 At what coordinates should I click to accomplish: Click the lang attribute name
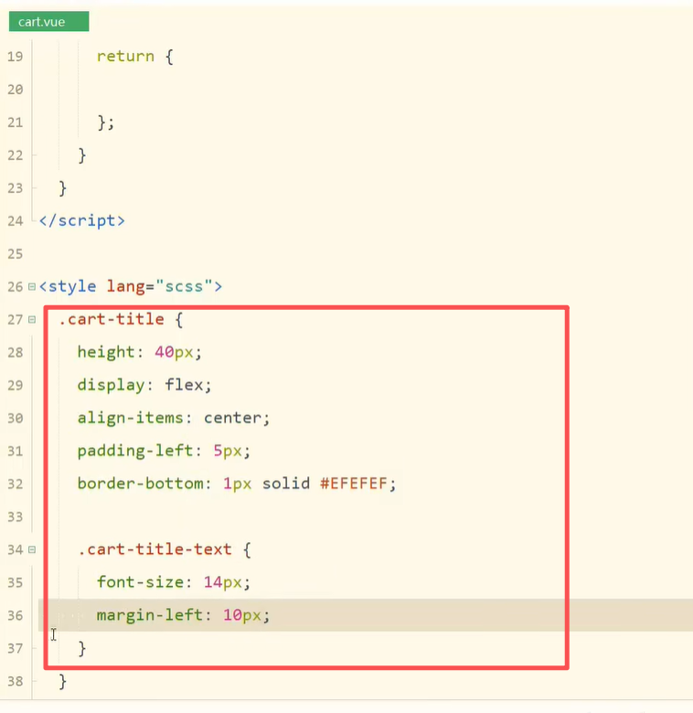(126, 287)
